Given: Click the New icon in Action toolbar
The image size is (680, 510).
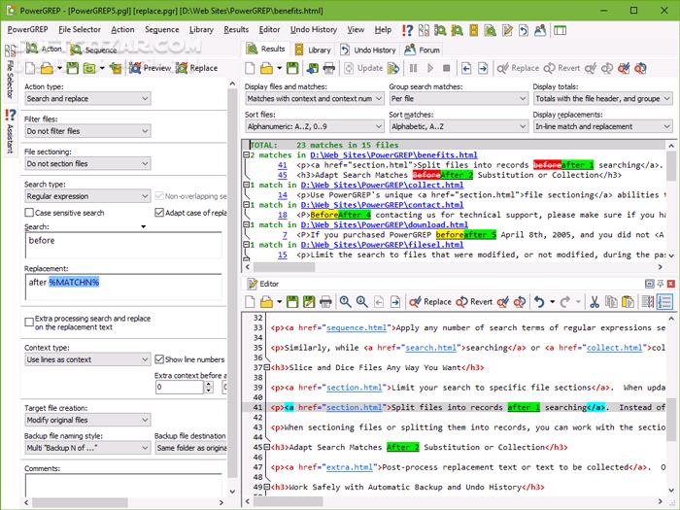Looking at the screenshot, I should tap(30, 68).
